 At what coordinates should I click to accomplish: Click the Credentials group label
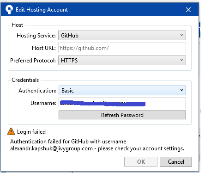coord(25,80)
